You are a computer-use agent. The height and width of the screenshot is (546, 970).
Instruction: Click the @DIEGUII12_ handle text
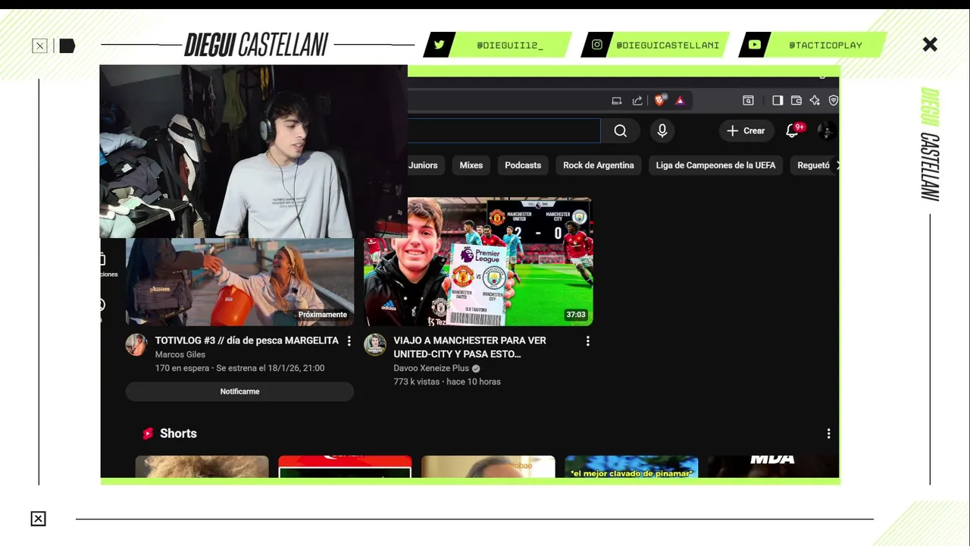[x=510, y=45]
